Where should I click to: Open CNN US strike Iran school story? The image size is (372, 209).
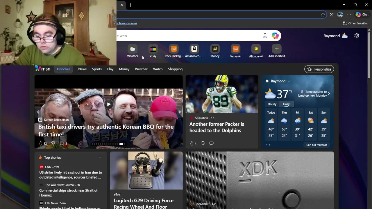coord(71,175)
